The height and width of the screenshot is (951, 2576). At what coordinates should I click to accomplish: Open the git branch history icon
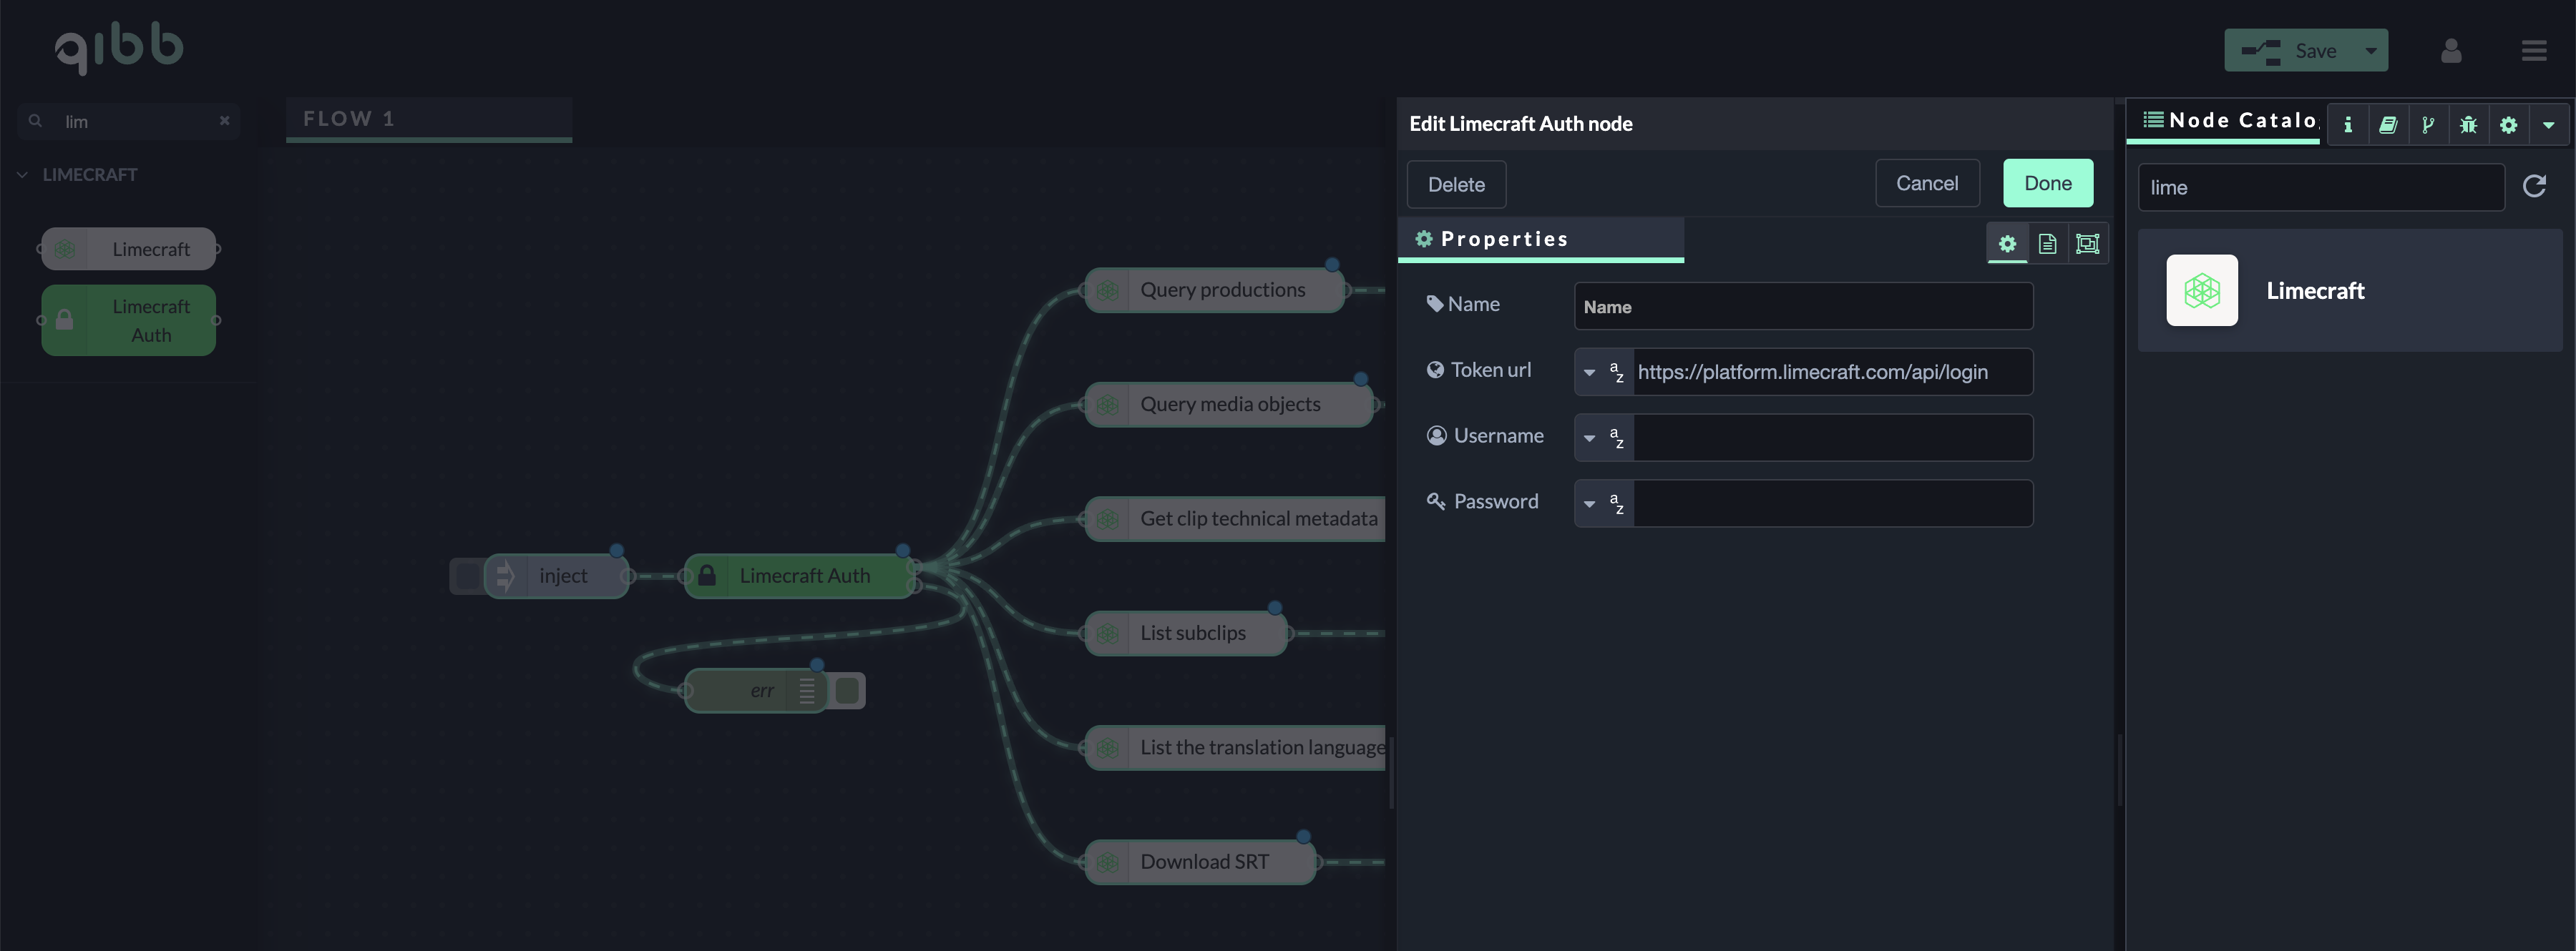(2427, 125)
